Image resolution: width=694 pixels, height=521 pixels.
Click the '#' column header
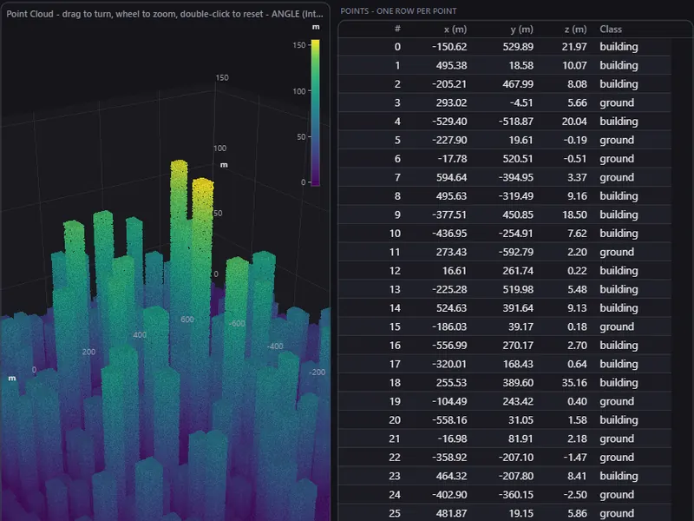pyautogui.click(x=397, y=29)
